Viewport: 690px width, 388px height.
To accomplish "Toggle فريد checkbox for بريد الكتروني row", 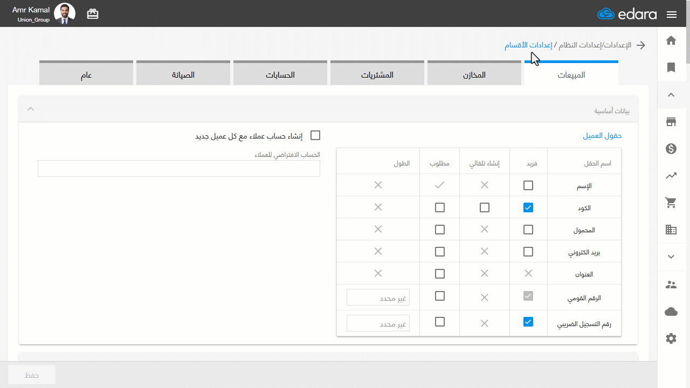I will (528, 252).
